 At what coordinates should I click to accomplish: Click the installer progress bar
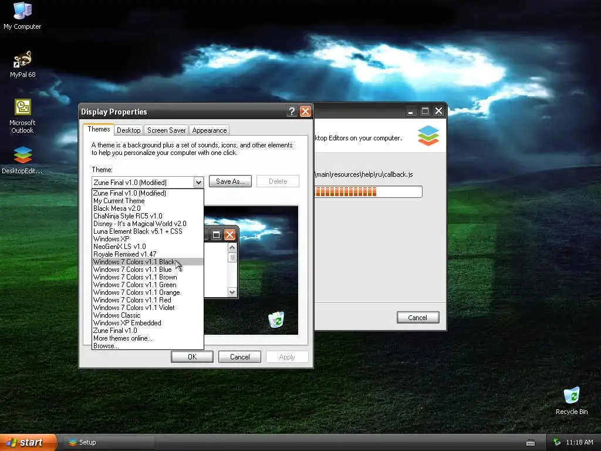368,192
